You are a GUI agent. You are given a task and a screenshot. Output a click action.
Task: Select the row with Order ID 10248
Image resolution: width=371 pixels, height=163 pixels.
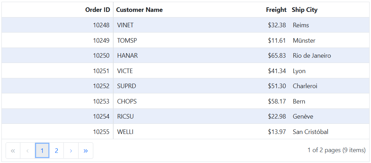click(185, 25)
